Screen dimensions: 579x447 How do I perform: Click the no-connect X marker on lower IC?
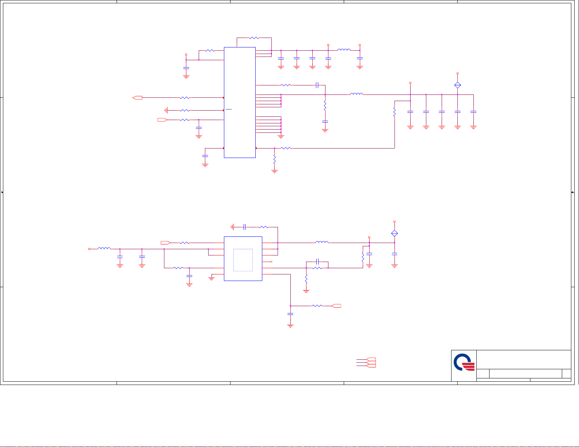click(271, 262)
